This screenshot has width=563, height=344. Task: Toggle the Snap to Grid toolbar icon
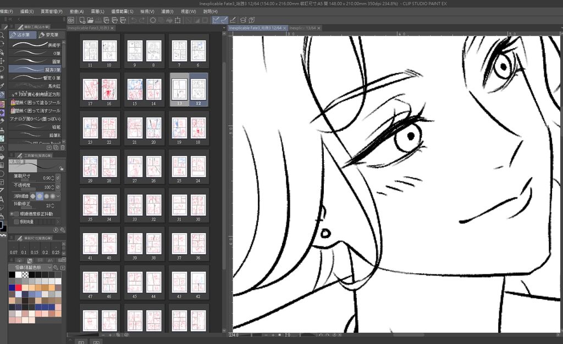coord(233,20)
